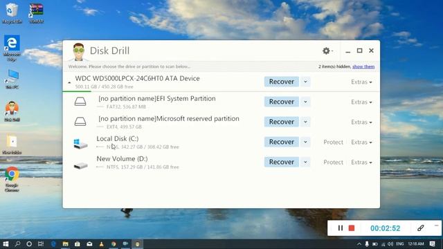Open Google Chrome desktop shortcut

click(x=12, y=179)
